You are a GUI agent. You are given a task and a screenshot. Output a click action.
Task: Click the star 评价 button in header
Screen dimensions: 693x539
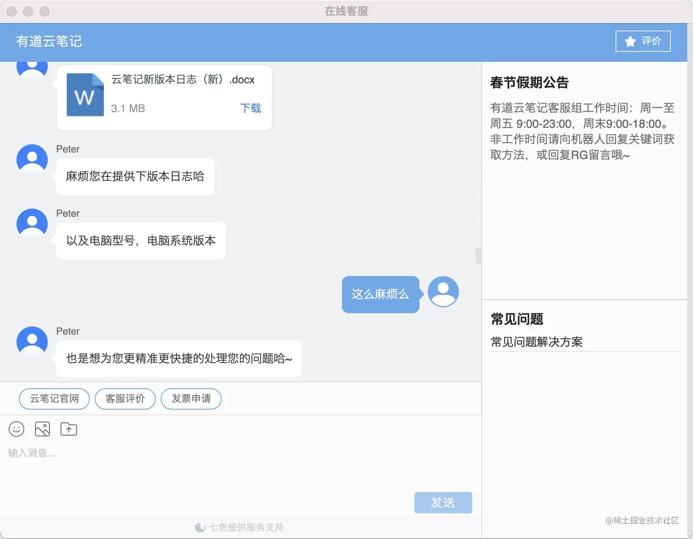(643, 41)
